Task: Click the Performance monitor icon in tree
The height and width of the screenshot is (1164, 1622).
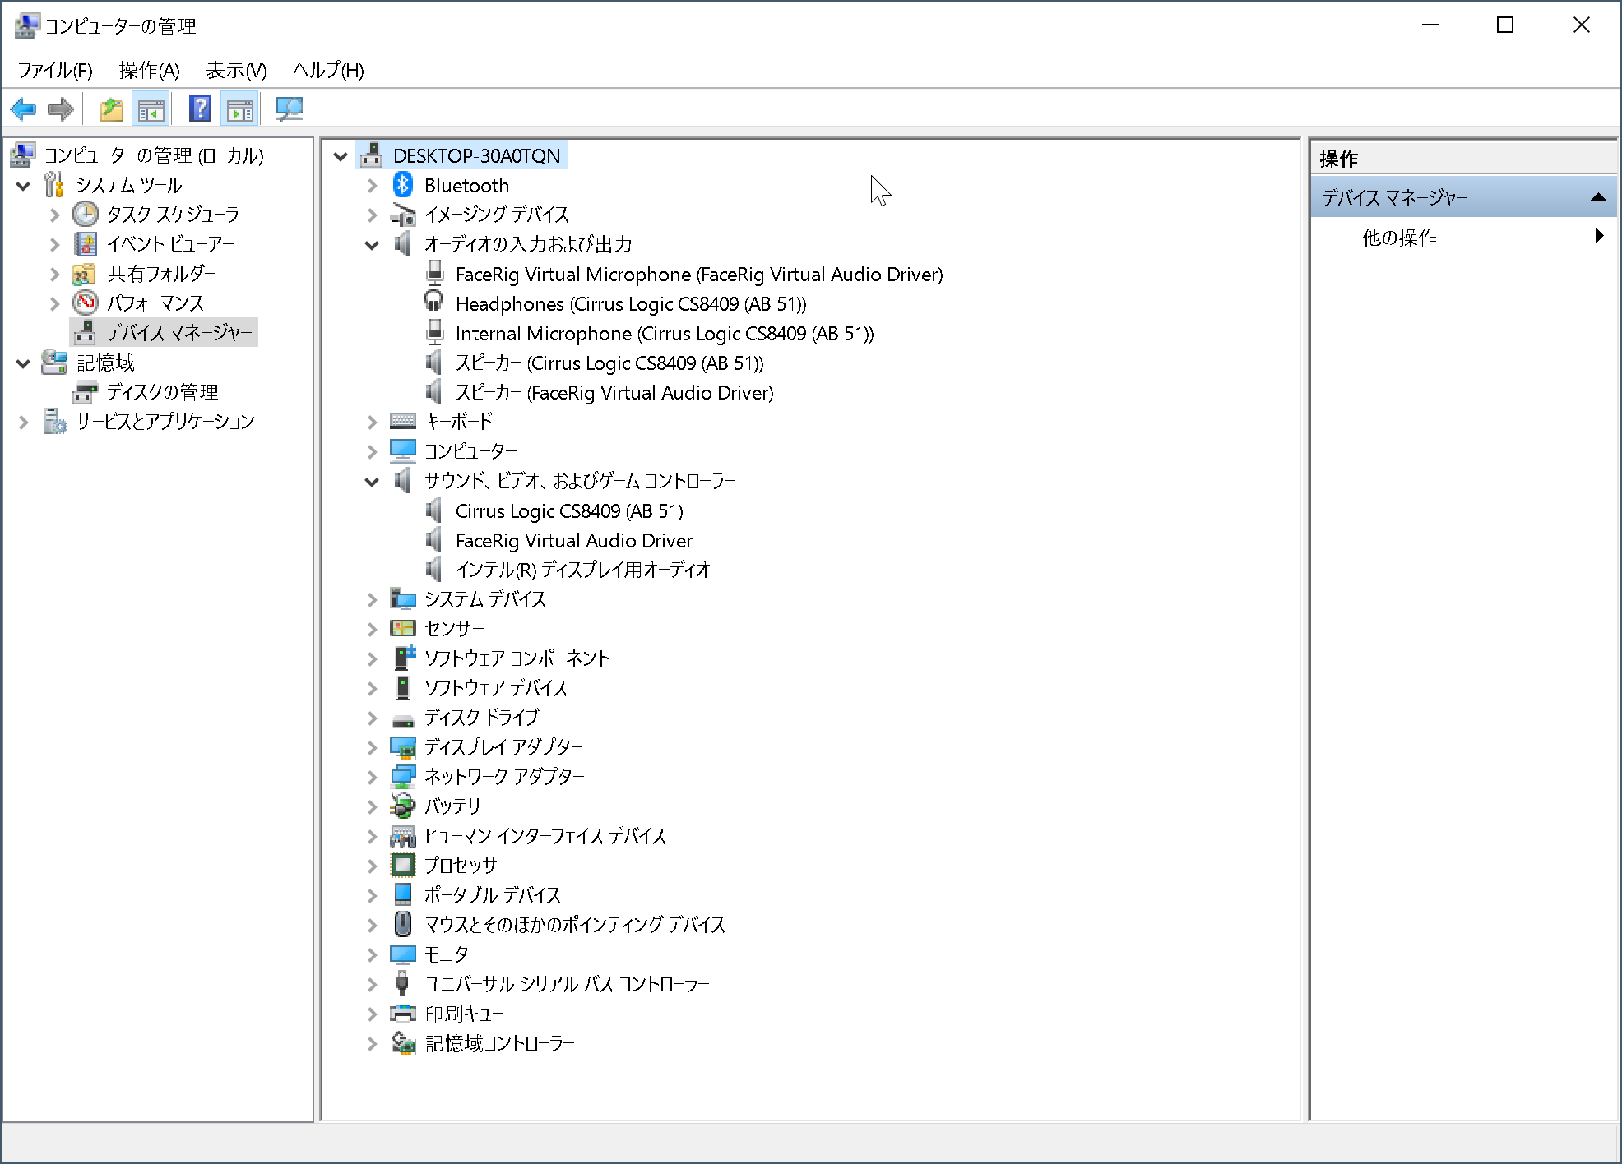Action: tap(85, 303)
